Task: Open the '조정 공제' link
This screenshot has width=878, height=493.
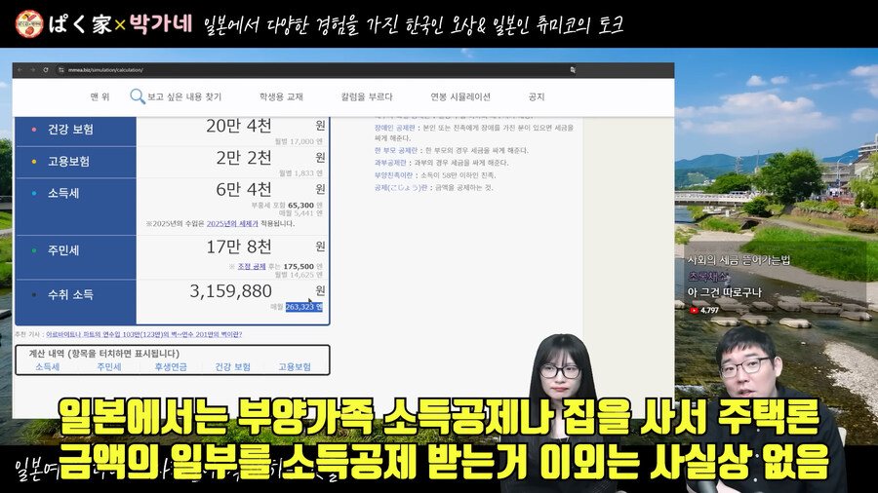Action: [x=252, y=267]
